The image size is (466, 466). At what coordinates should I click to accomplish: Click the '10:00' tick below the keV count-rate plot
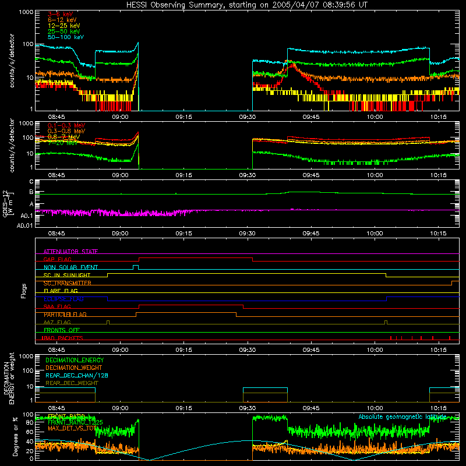[x=375, y=117]
